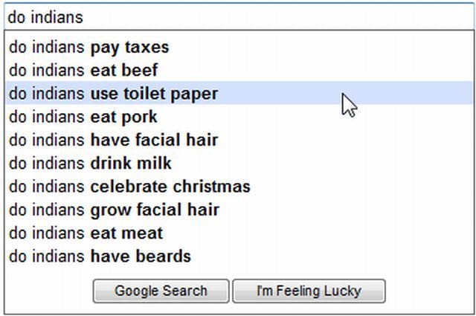Choose the first suggestion in the dropdown

[x=89, y=48]
